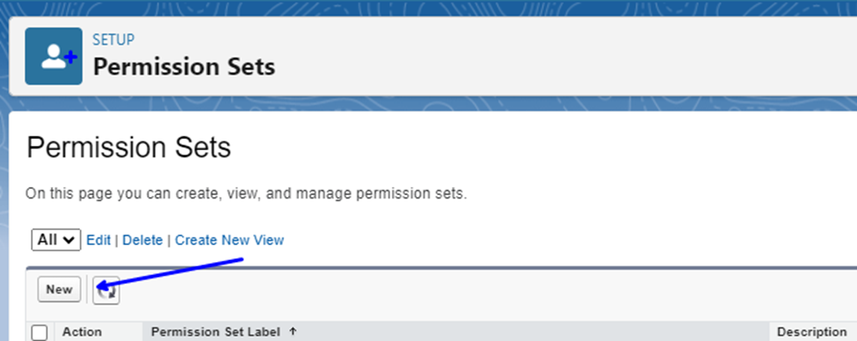Click the bold Permission Sets banner title

tap(185, 67)
